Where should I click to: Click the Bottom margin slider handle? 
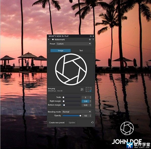(x=64, y=105)
